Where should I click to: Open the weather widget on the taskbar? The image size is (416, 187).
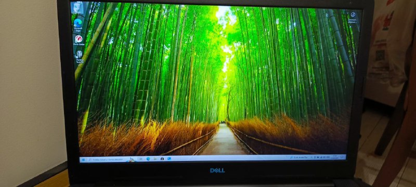pos(298,157)
